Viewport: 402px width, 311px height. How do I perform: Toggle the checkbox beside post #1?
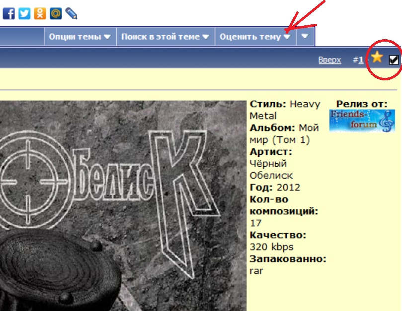tap(394, 60)
